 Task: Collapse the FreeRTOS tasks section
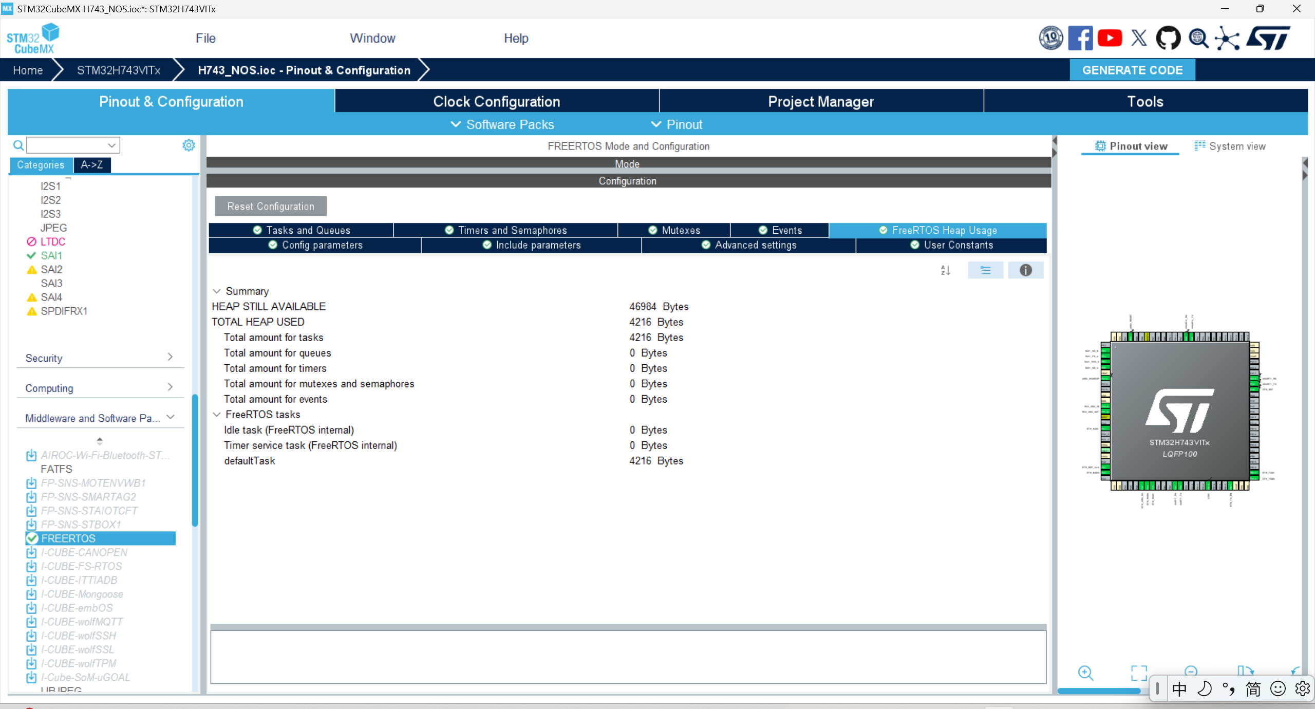point(217,415)
